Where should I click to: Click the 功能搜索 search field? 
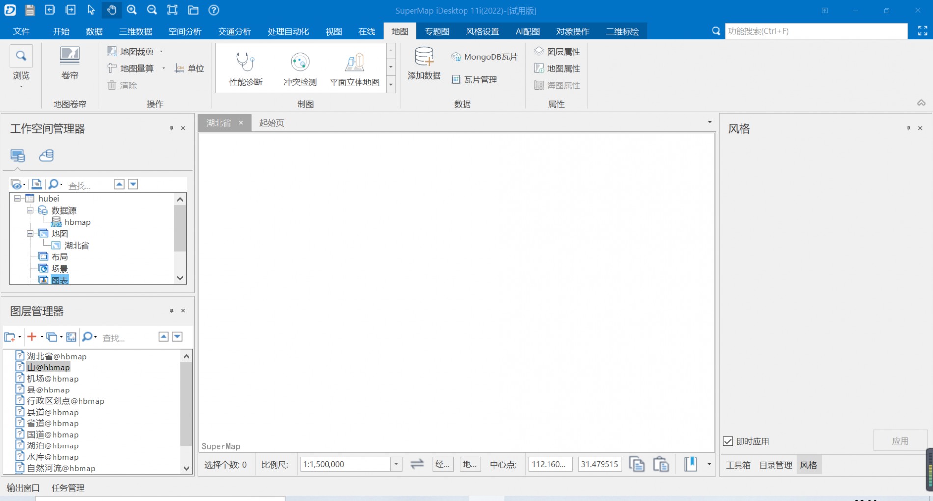(x=816, y=31)
